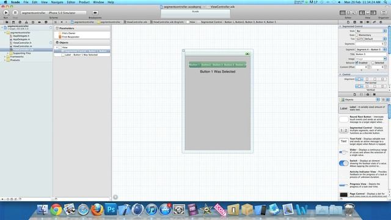Open the File menu

pyautogui.click(x=26, y=2)
